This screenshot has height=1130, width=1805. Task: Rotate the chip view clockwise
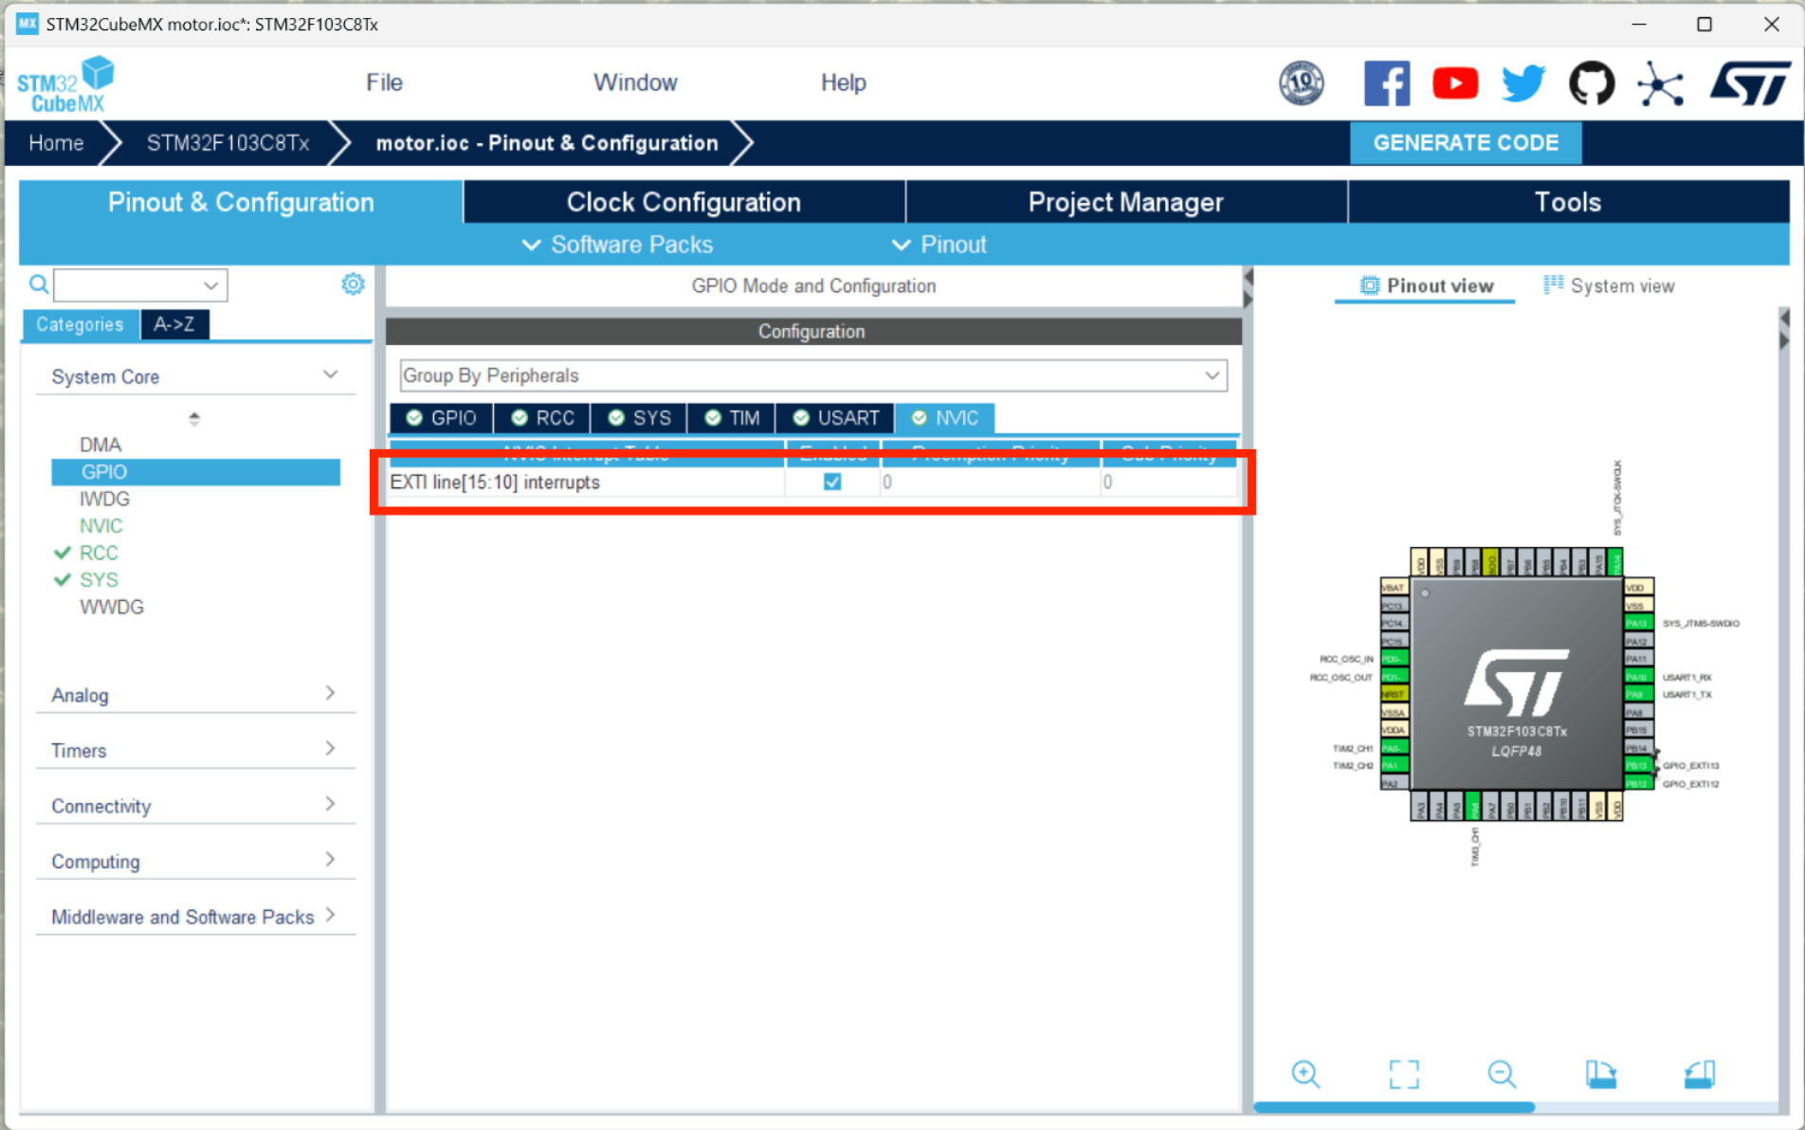click(1601, 1074)
